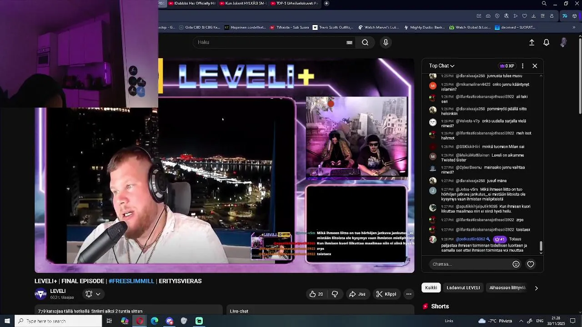Viewport: 582px width, 327px height.
Task: Show hidden system tray icons chevron
Action: click(521, 321)
